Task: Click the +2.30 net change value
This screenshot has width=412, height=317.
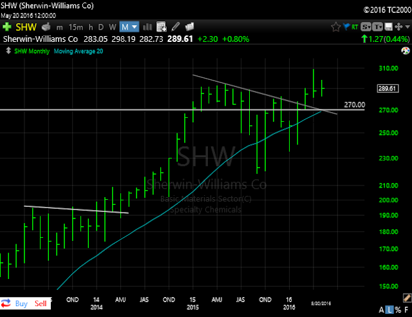Action: [207, 39]
